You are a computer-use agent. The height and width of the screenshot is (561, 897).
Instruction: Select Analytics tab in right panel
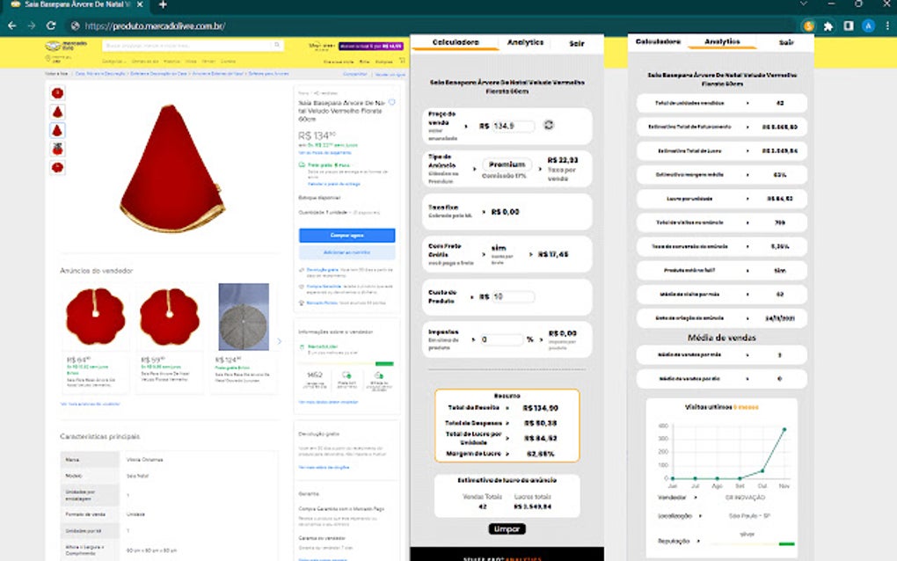pos(722,41)
